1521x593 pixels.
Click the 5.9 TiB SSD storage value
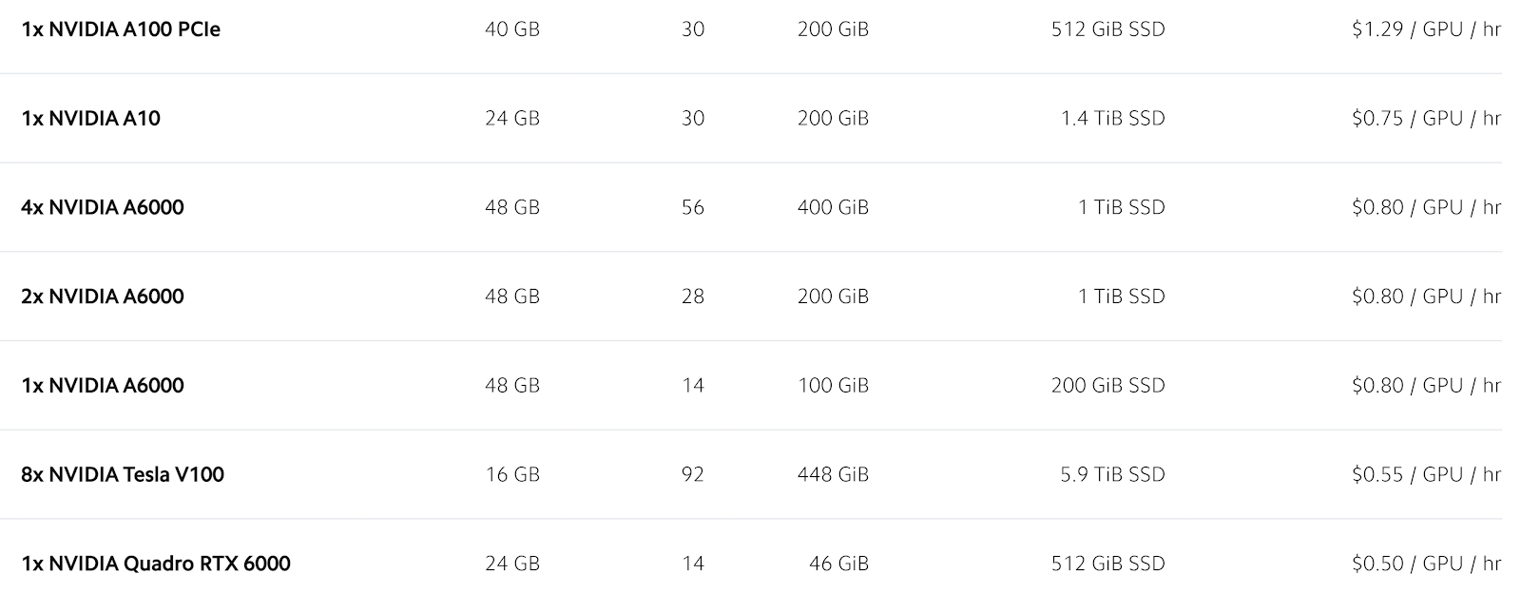point(1112,474)
